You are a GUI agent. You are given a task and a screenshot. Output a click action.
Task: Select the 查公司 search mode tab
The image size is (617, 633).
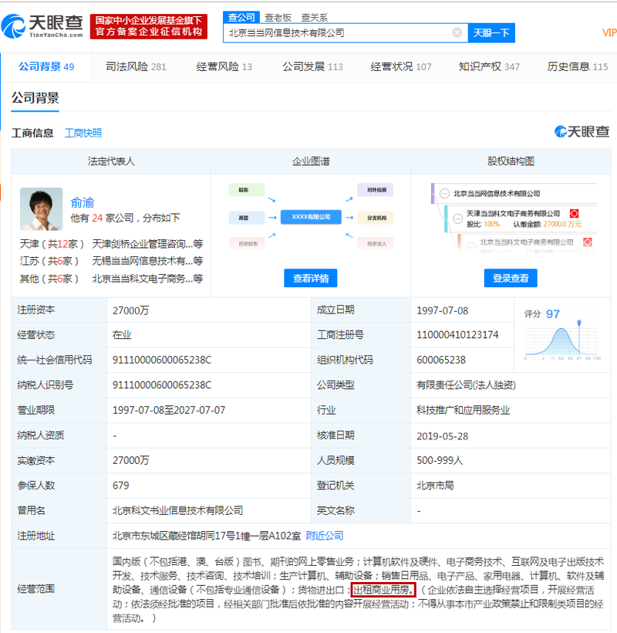point(241,17)
